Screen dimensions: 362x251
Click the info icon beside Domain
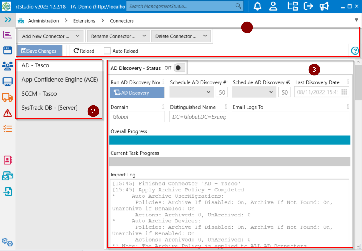pos(163,107)
